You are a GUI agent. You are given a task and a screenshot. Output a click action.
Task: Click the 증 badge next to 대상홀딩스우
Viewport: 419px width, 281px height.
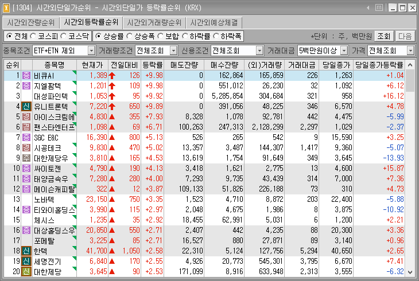click(x=26, y=231)
